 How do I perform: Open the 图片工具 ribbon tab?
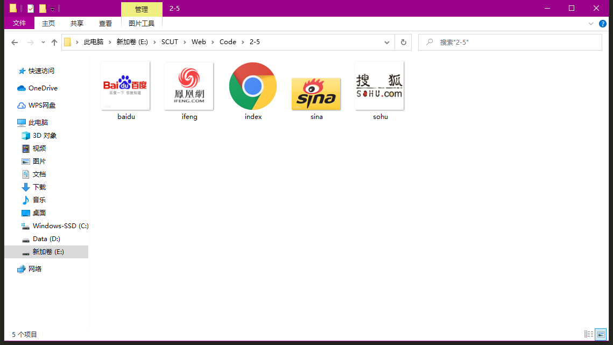click(142, 23)
